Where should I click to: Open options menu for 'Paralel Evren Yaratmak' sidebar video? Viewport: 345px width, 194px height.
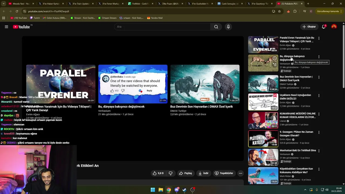[x=319, y=39]
